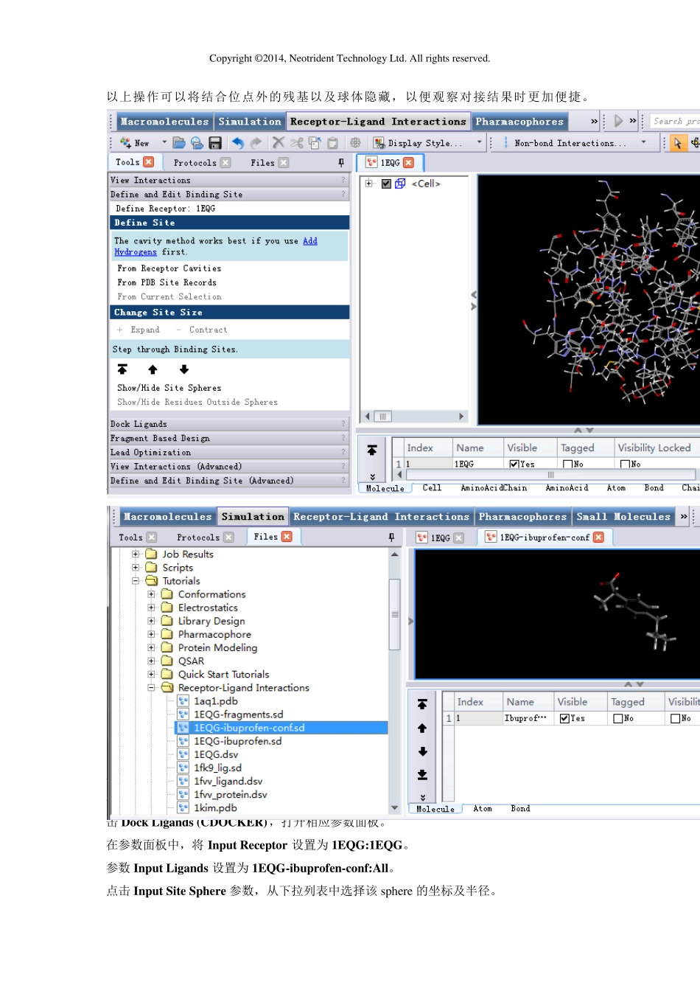Click From Receptor Cavities

coord(169,268)
